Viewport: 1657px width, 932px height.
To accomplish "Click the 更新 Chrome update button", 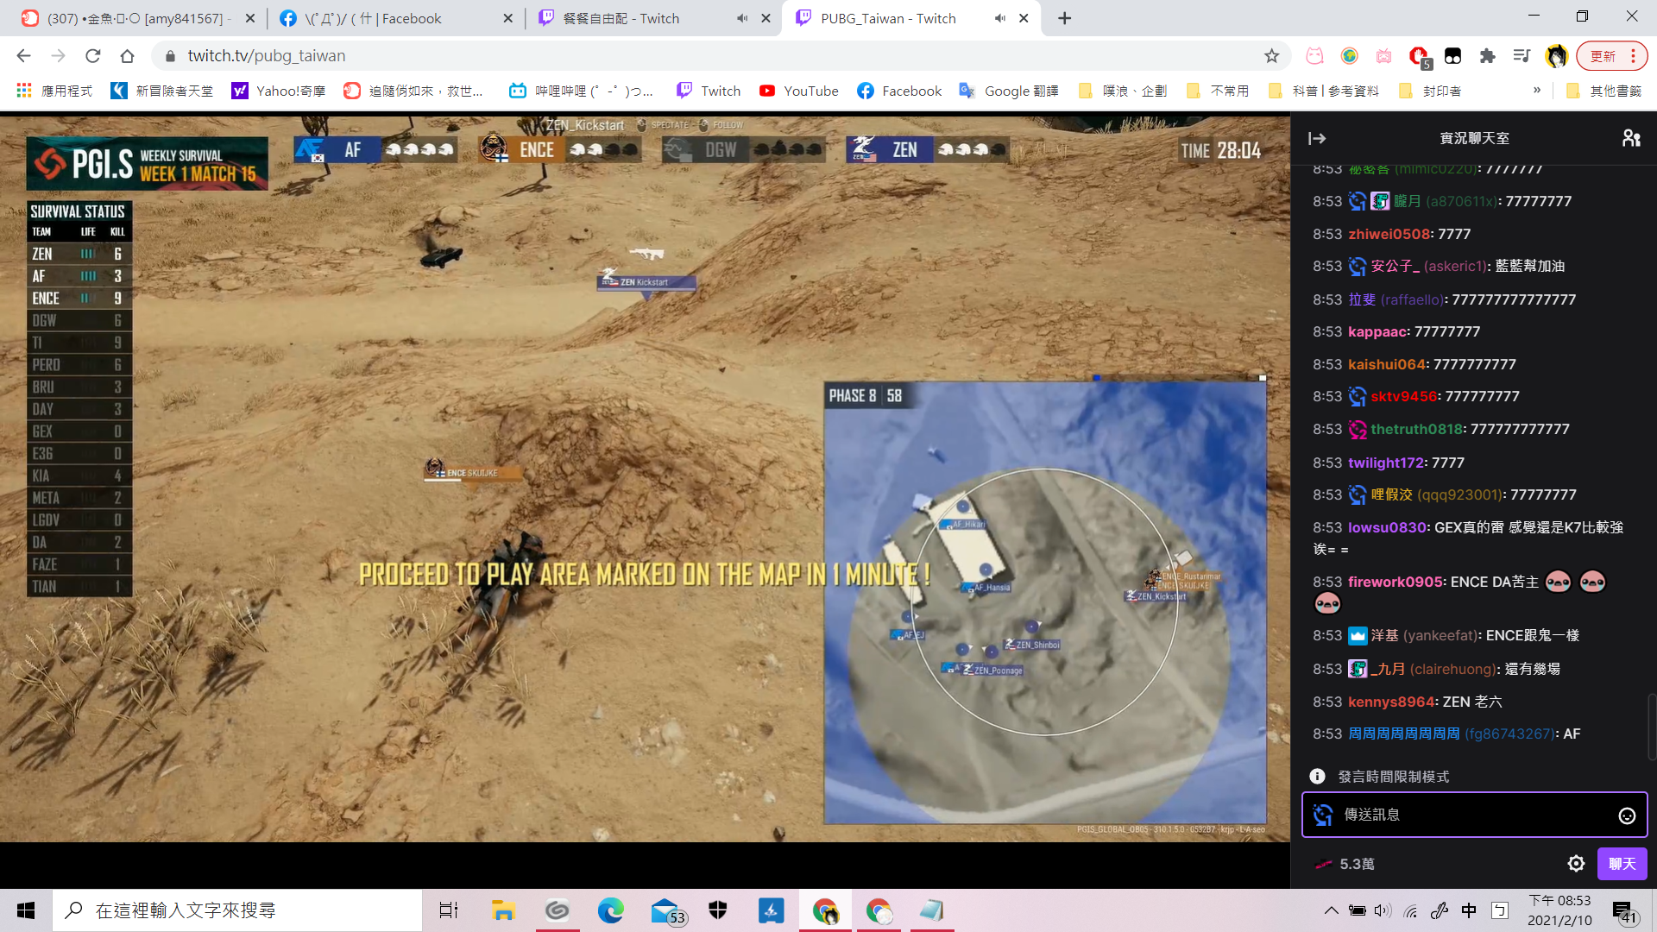I will pos(1611,56).
